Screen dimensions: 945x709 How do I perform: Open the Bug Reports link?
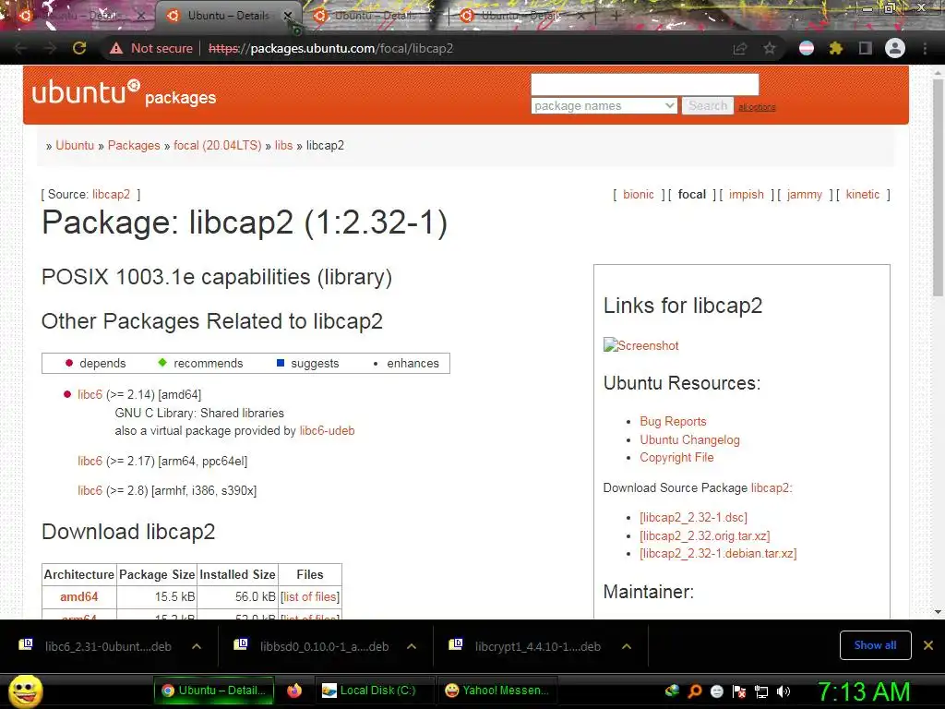point(673,421)
